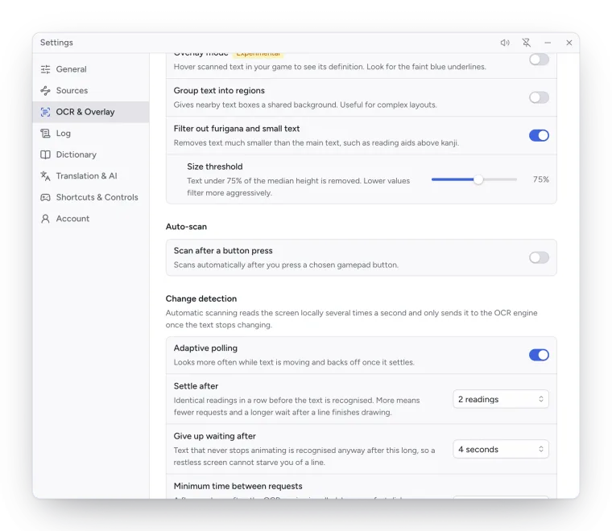Click the General sliders icon in sidebar
Viewport: 612px width, 531px height.
[x=45, y=69]
